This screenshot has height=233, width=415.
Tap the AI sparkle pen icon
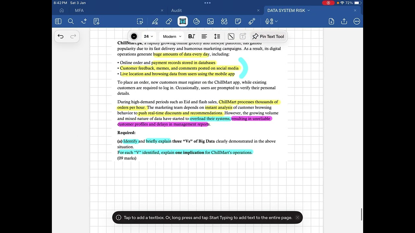pos(84,21)
